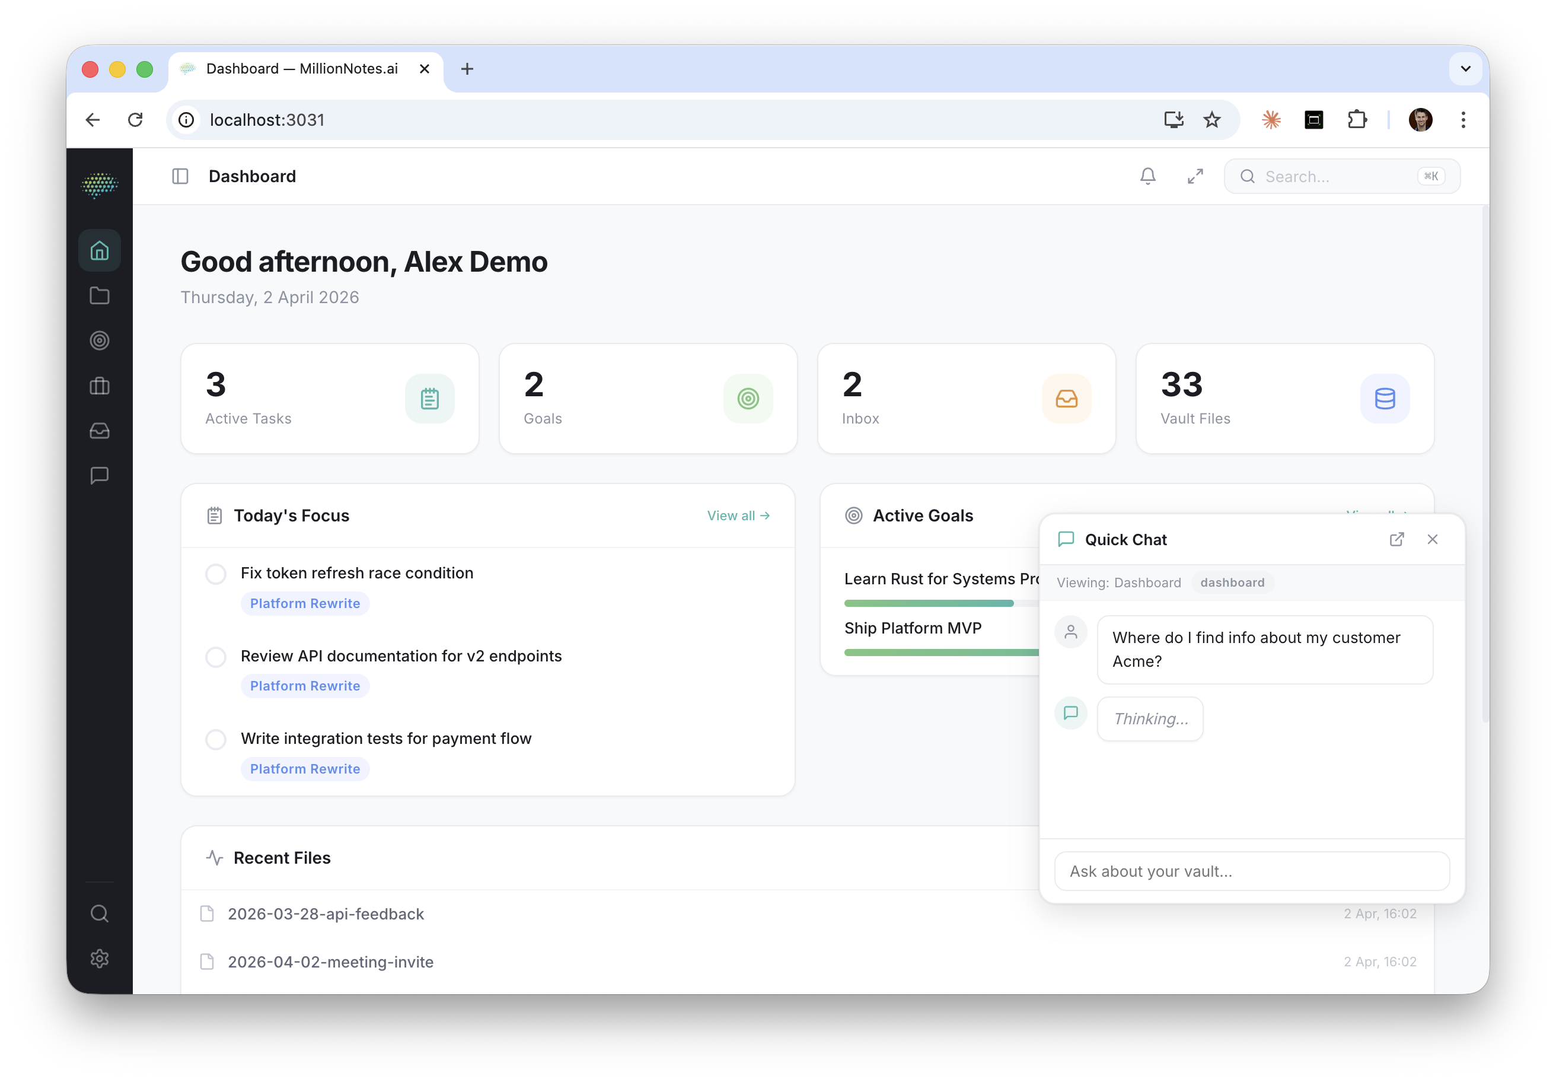Open the folder icon in the sidebar
The width and height of the screenshot is (1556, 1082).
[100, 295]
